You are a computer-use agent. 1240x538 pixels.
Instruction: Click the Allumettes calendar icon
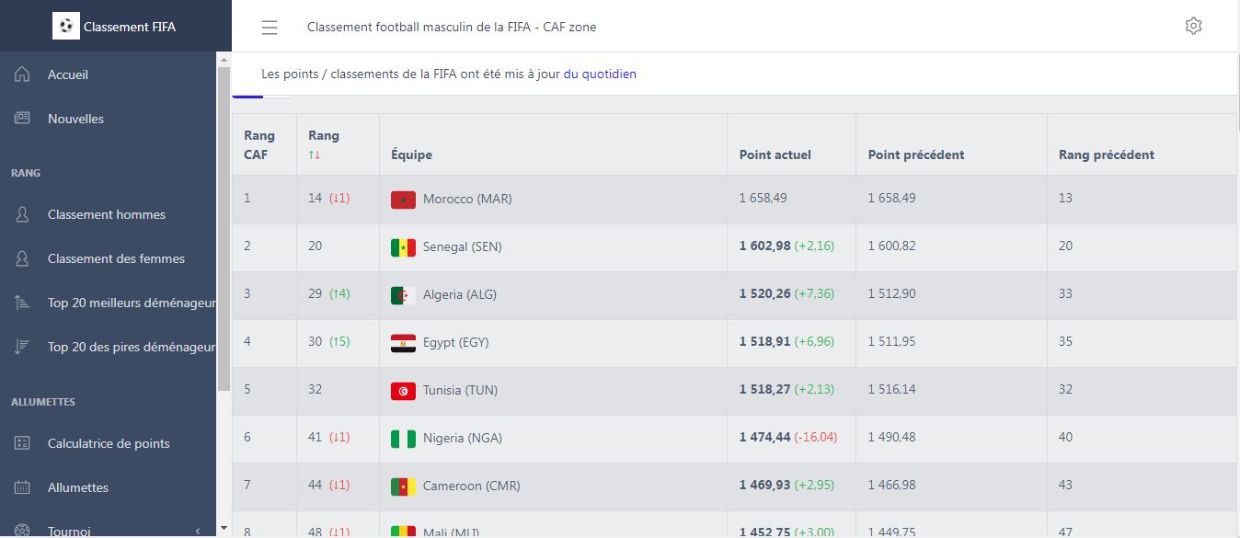[x=23, y=487]
